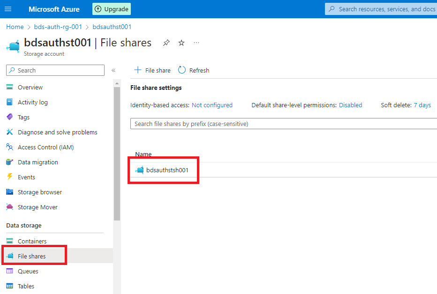This screenshot has width=437, height=294.
Task: Select File shares in sidebar
Action: pyautogui.click(x=32, y=256)
